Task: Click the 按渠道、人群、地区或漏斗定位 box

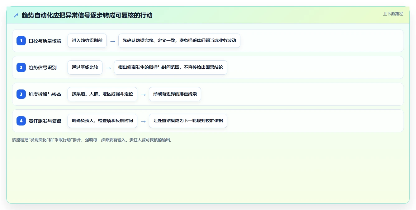Action: click(102, 94)
